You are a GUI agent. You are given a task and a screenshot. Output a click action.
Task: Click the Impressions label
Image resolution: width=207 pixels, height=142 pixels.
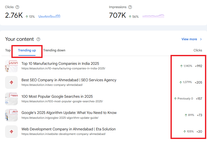click(x=118, y=7)
